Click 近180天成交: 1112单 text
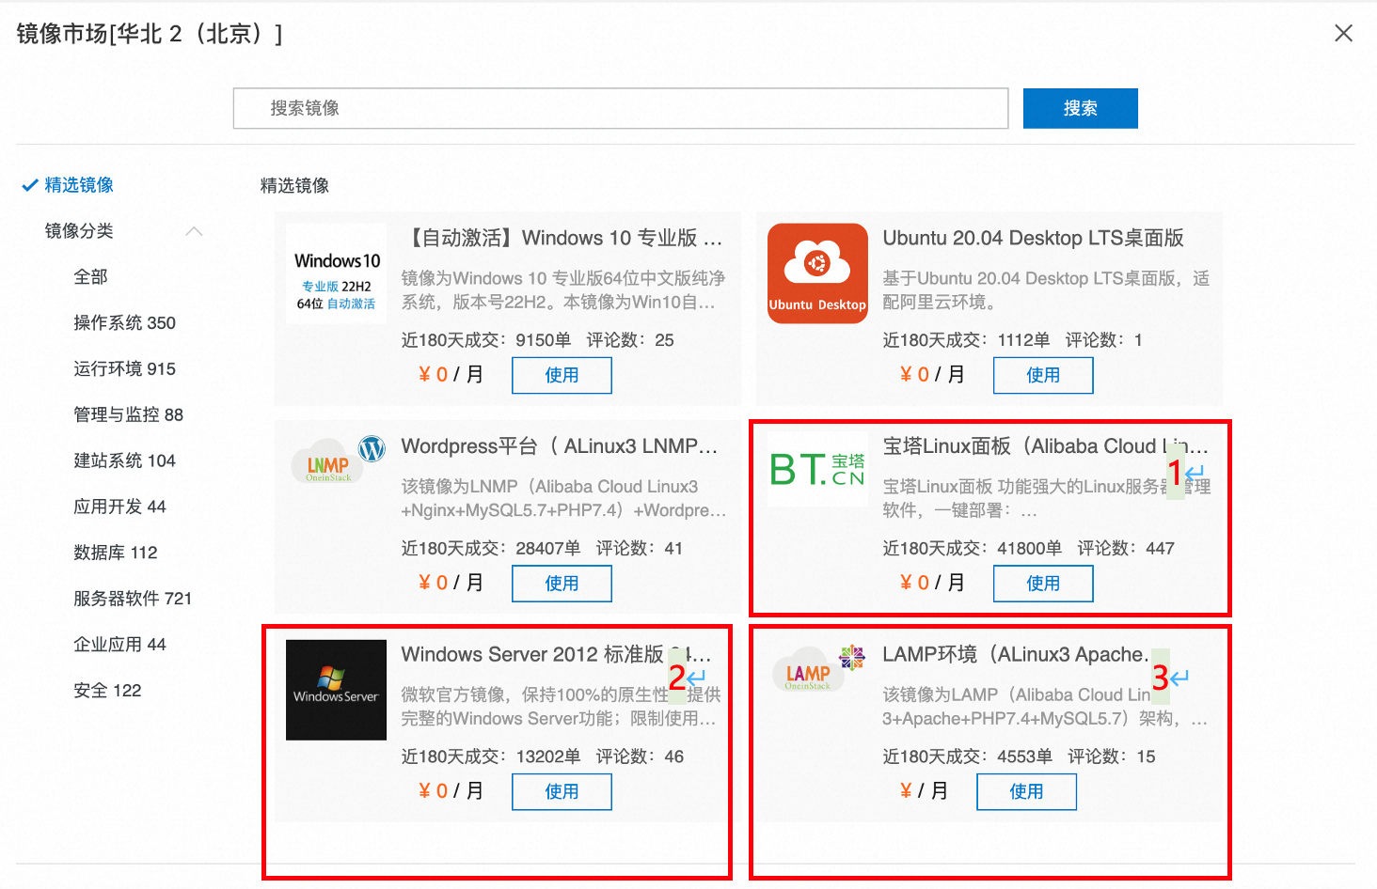The image size is (1377, 889). (966, 340)
